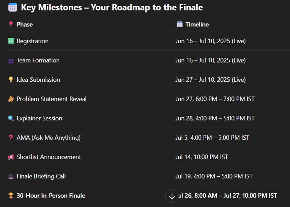This screenshot has height=207, width=290.
Task: Click the red pushpin icon next to Phase
Action: (x=11, y=24)
